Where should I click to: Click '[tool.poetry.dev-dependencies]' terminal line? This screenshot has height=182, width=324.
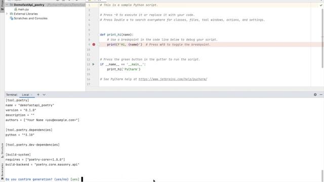tap(32, 145)
